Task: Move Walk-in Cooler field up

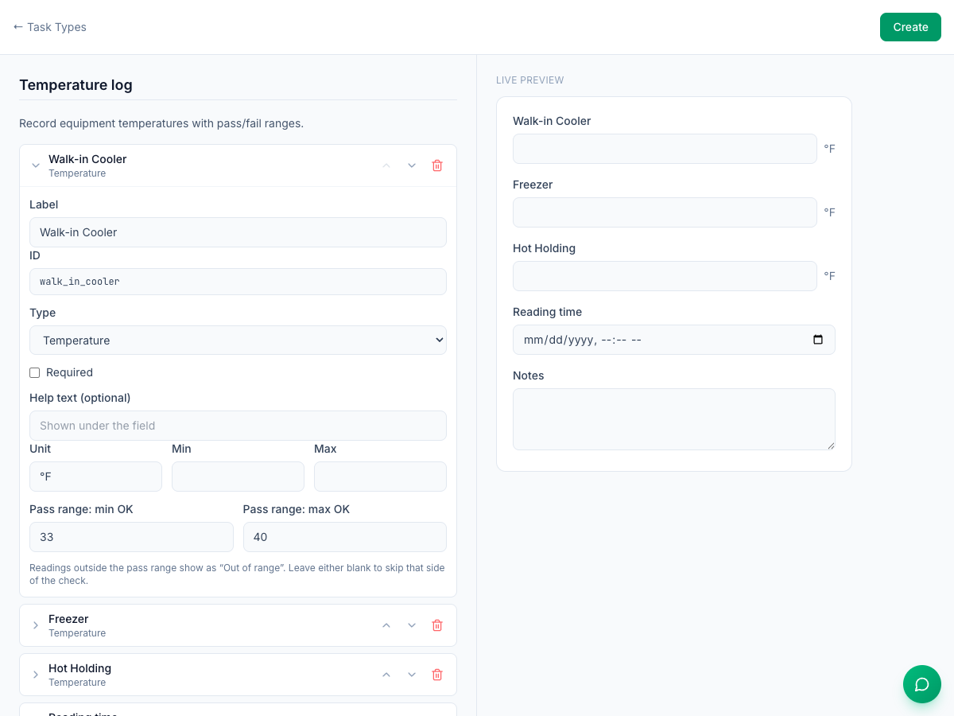Action: (386, 165)
